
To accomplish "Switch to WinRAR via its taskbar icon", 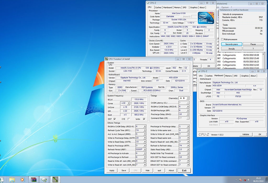I will pos(34,180).
